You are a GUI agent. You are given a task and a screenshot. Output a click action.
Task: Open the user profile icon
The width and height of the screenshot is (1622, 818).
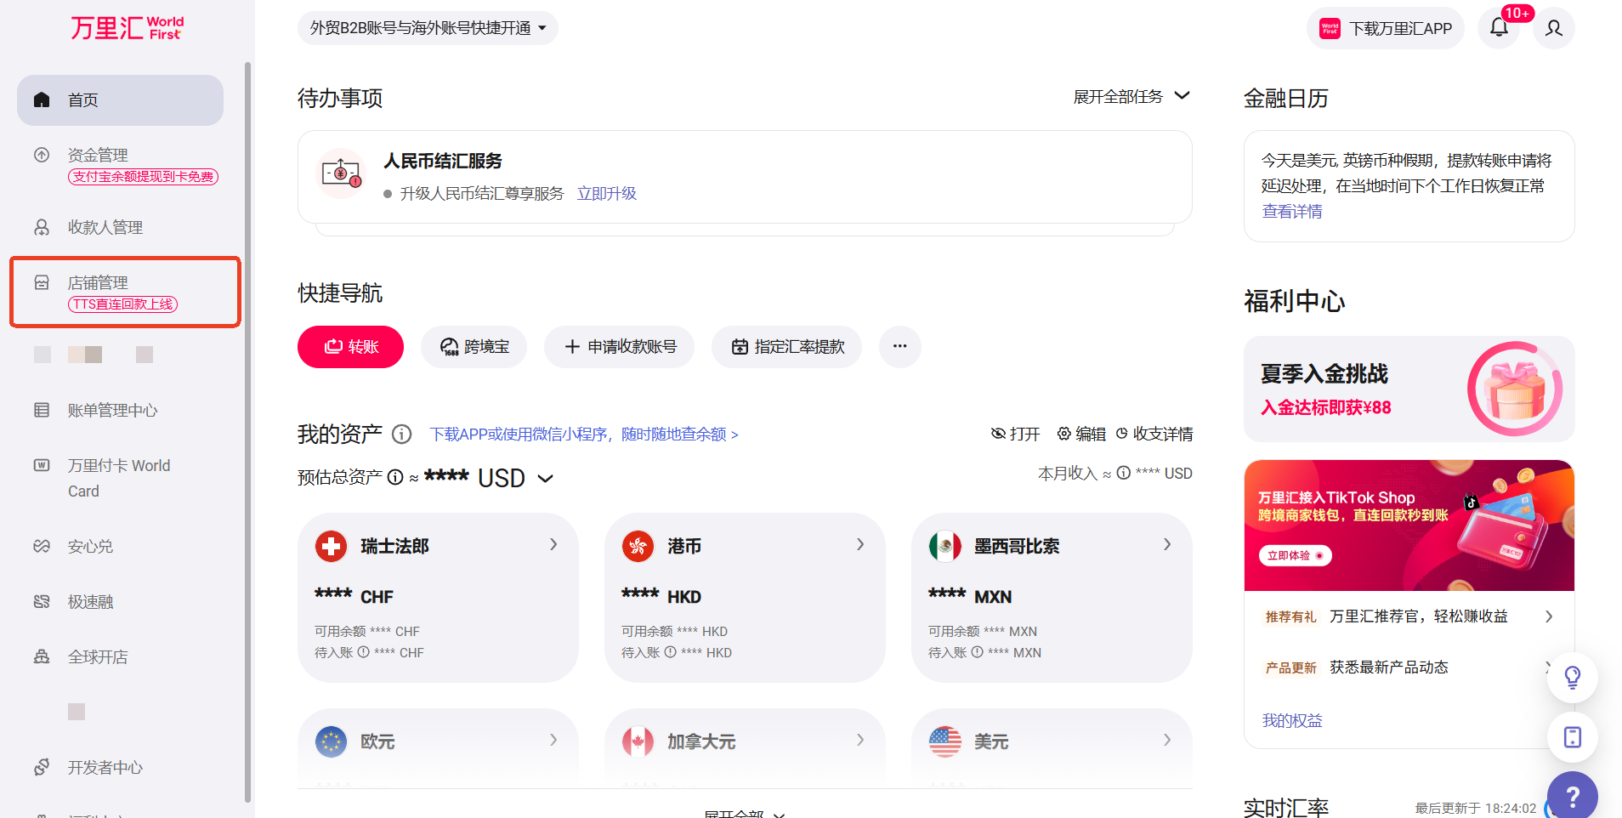pyautogui.click(x=1553, y=28)
